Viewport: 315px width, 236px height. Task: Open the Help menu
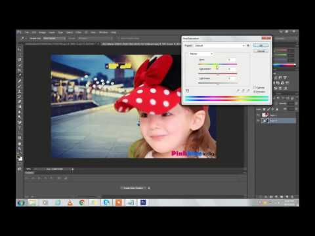click(x=114, y=32)
